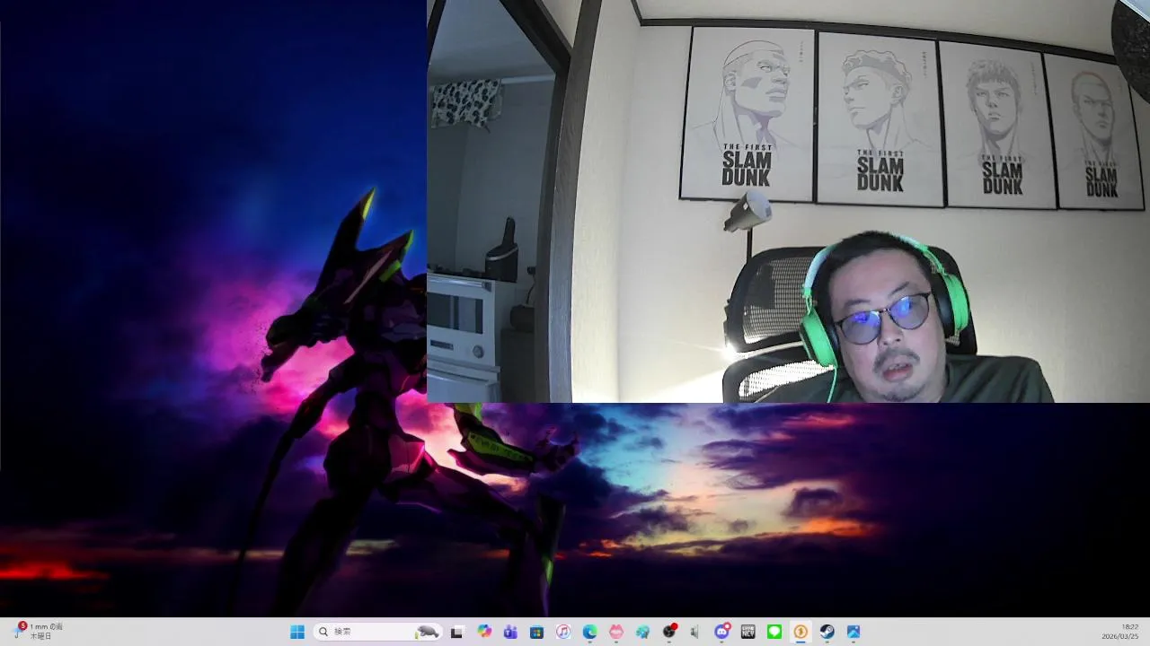Open the weather widget showing 1 mm rain
Screen dimensions: 1150x646
point(39,632)
